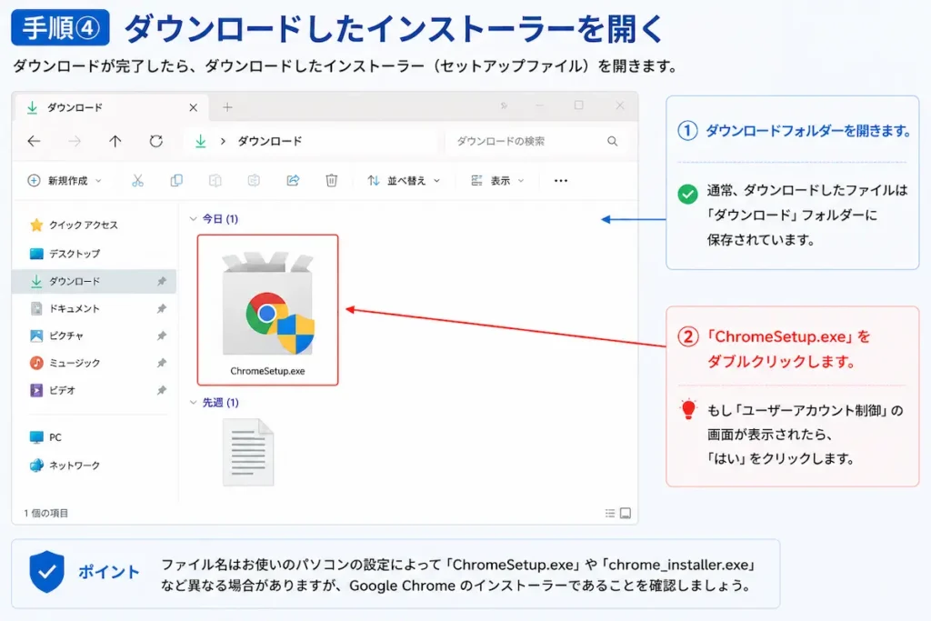Collapse the 先週 (1) group

coord(193,403)
